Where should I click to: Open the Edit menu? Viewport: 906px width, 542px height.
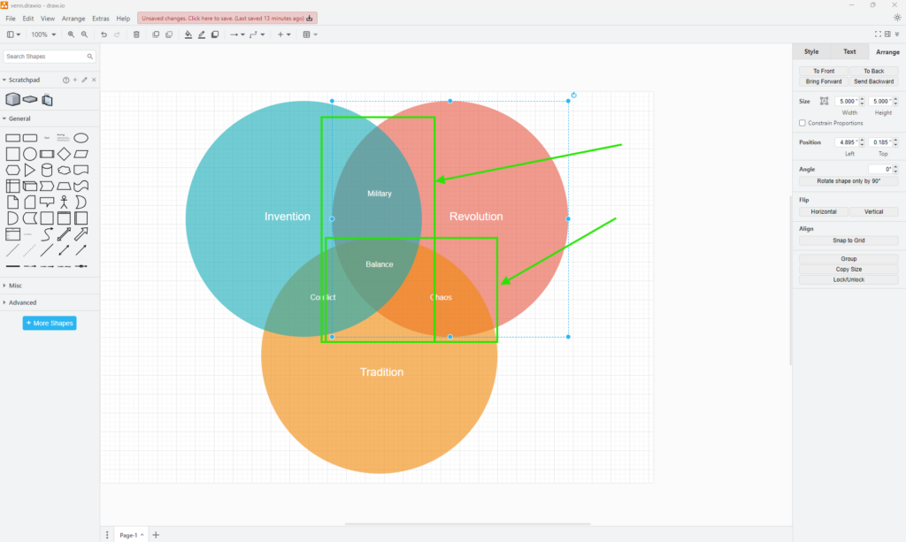tap(27, 19)
